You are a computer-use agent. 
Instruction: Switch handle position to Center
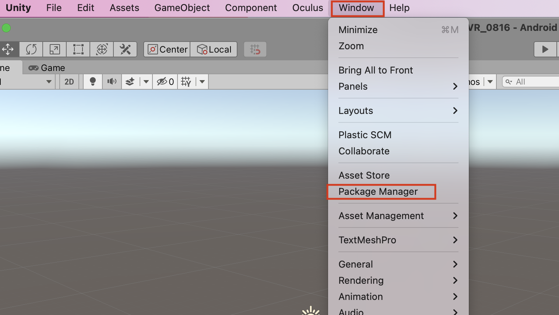tap(167, 49)
